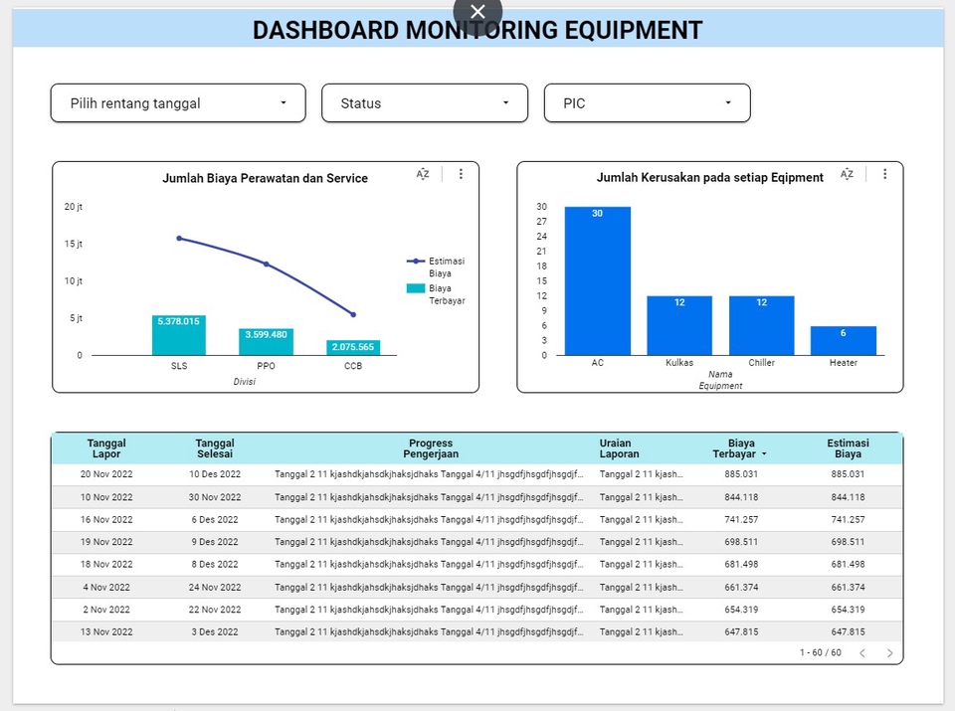Click the 4 Nov 2022 Tanggal Lapor cell
The height and width of the screenshot is (711, 955).
pos(106,588)
